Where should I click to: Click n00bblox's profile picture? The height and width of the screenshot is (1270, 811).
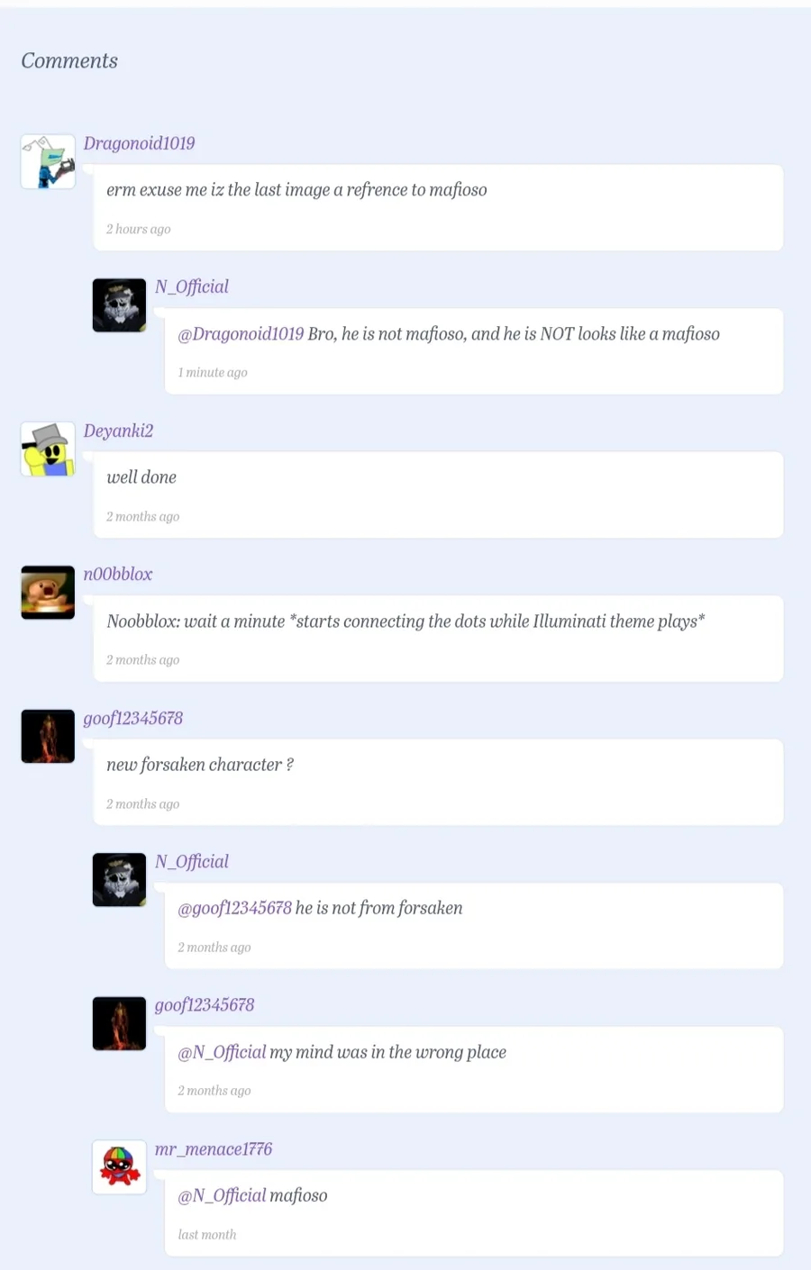coord(48,593)
